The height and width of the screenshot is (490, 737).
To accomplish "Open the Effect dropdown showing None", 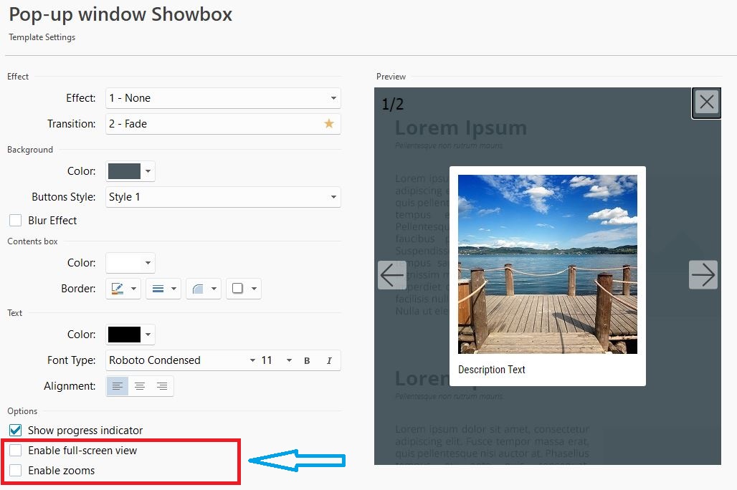I will tap(222, 98).
